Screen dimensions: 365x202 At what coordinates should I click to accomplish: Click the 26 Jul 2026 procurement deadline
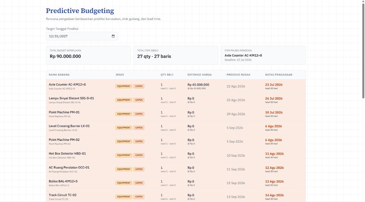[x=274, y=98]
